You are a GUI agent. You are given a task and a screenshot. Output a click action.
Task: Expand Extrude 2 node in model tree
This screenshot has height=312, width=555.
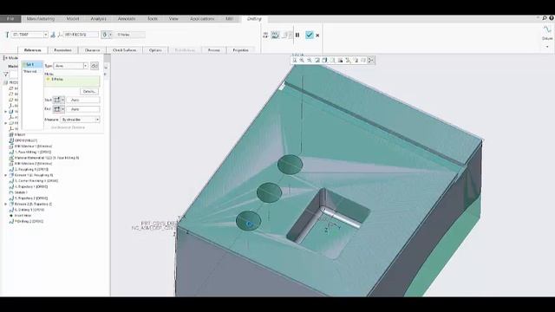pyautogui.click(x=6, y=205)
